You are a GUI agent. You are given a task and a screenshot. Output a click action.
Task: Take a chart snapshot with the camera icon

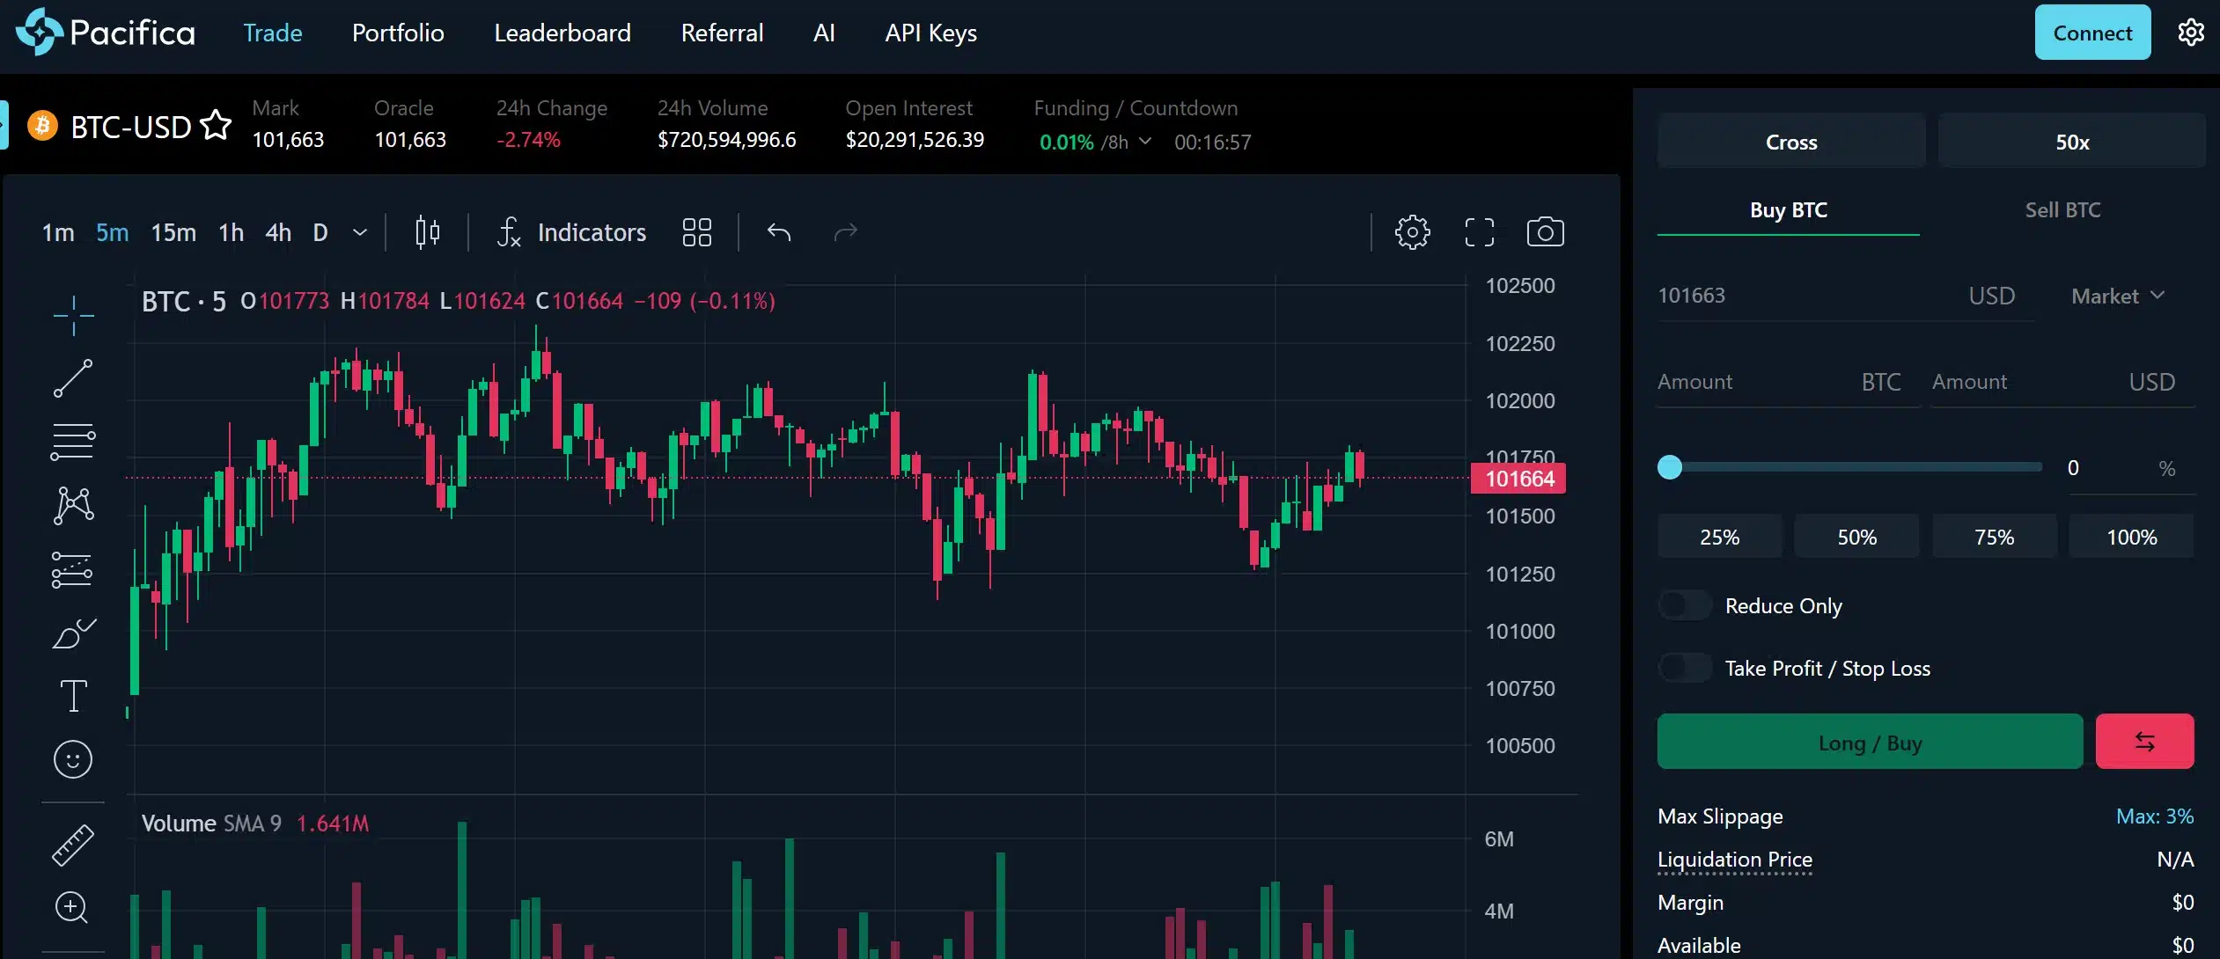(x=1543, y=231)
